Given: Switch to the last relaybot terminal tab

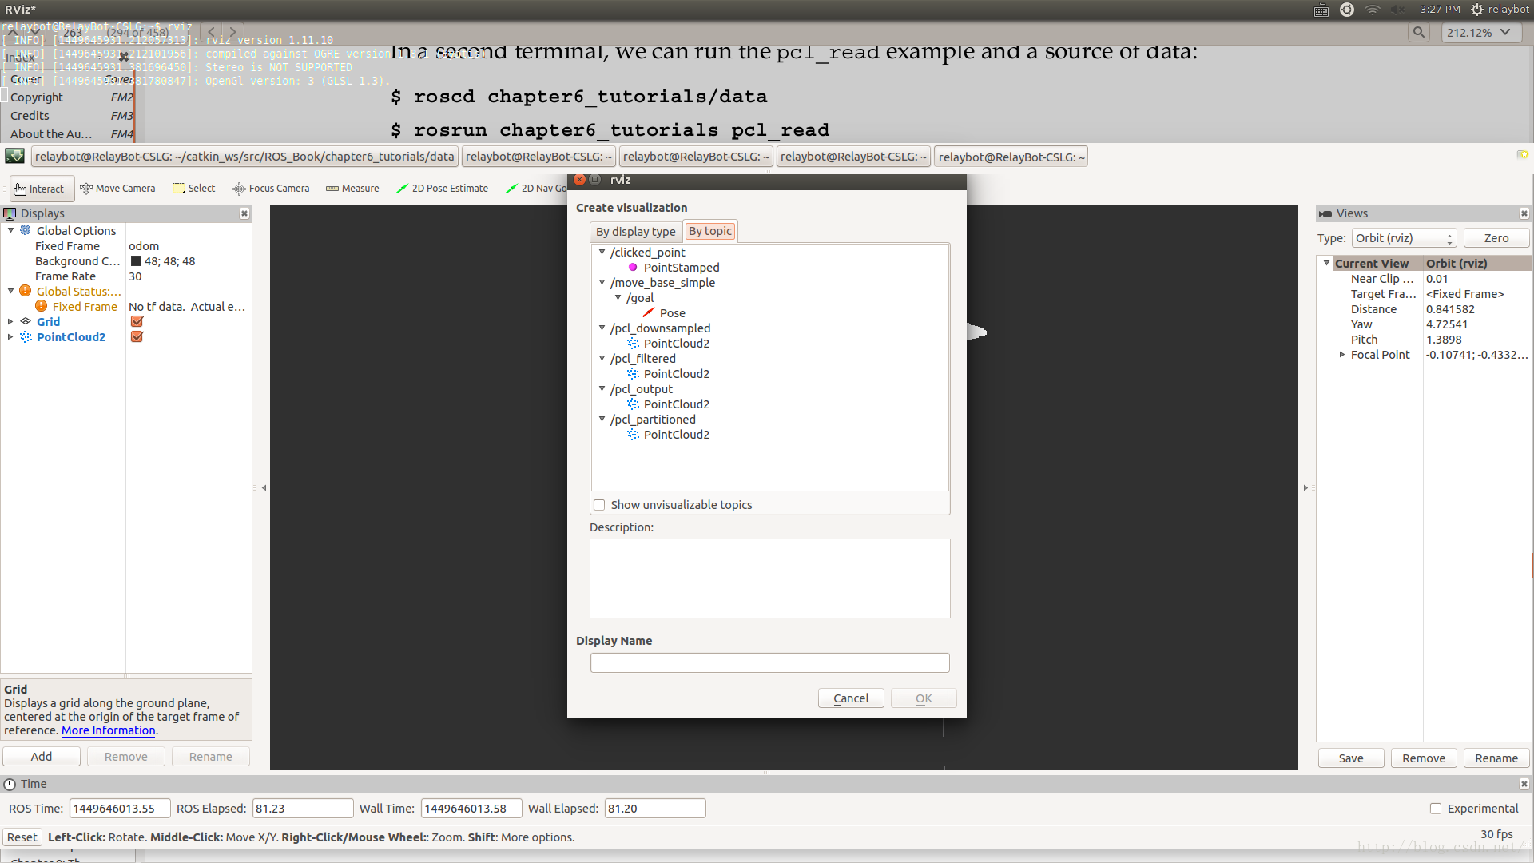Looking at the screenshot, I should click(x=1011, y=157).
